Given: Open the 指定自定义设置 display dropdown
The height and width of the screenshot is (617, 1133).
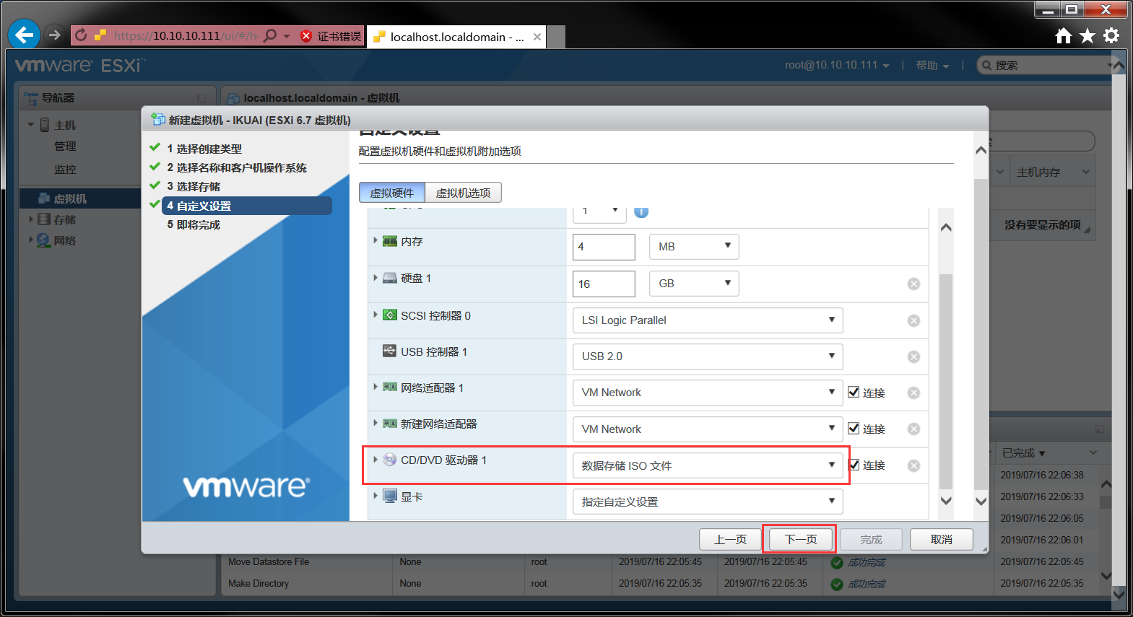Looking at the screenshot, I should [708, 502].
